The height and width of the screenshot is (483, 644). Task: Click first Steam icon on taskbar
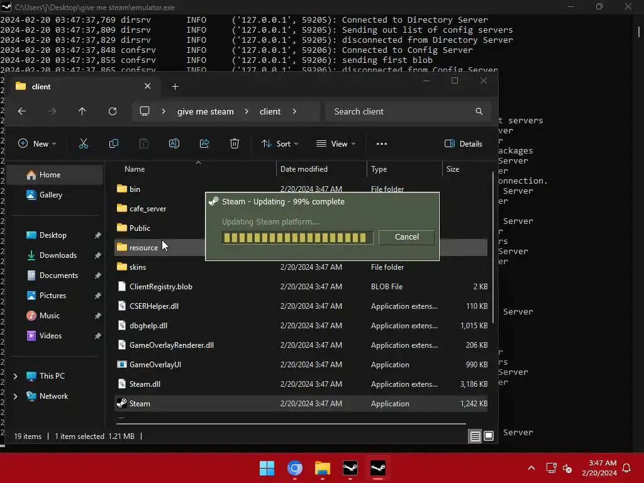350,468
